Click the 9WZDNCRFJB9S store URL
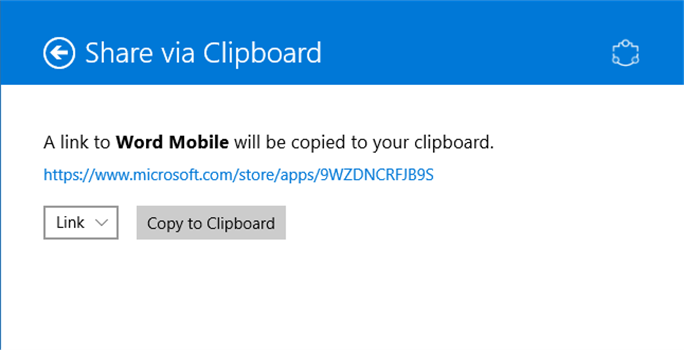Screen dimensions: 684x350 coord(377,175)
